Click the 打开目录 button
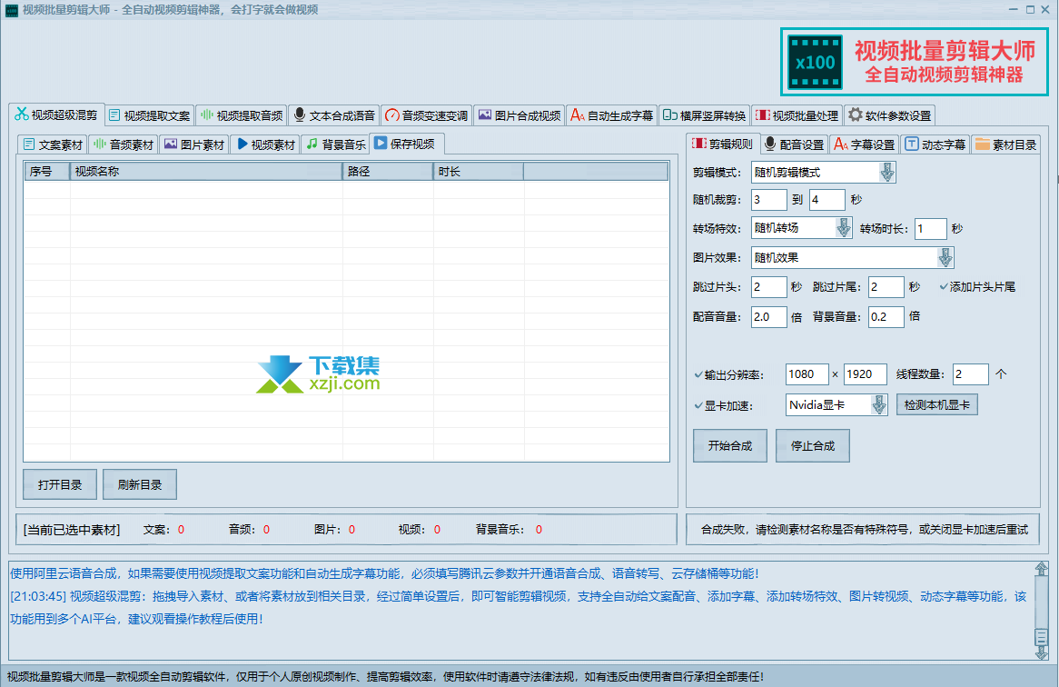The height and width of the screenshot is (687, 1059). pyautogui.click(x=60, y=484)
